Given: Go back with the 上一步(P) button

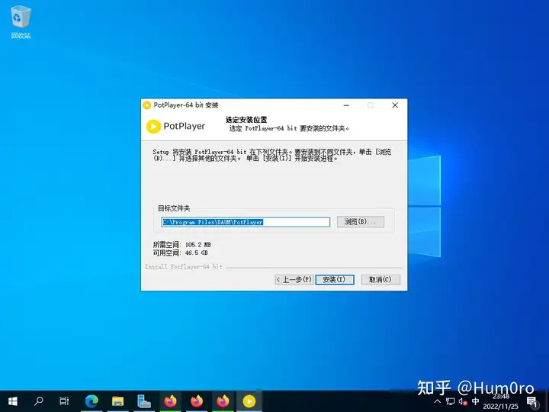Looking at the screenshot, I should tap(294, 279).
